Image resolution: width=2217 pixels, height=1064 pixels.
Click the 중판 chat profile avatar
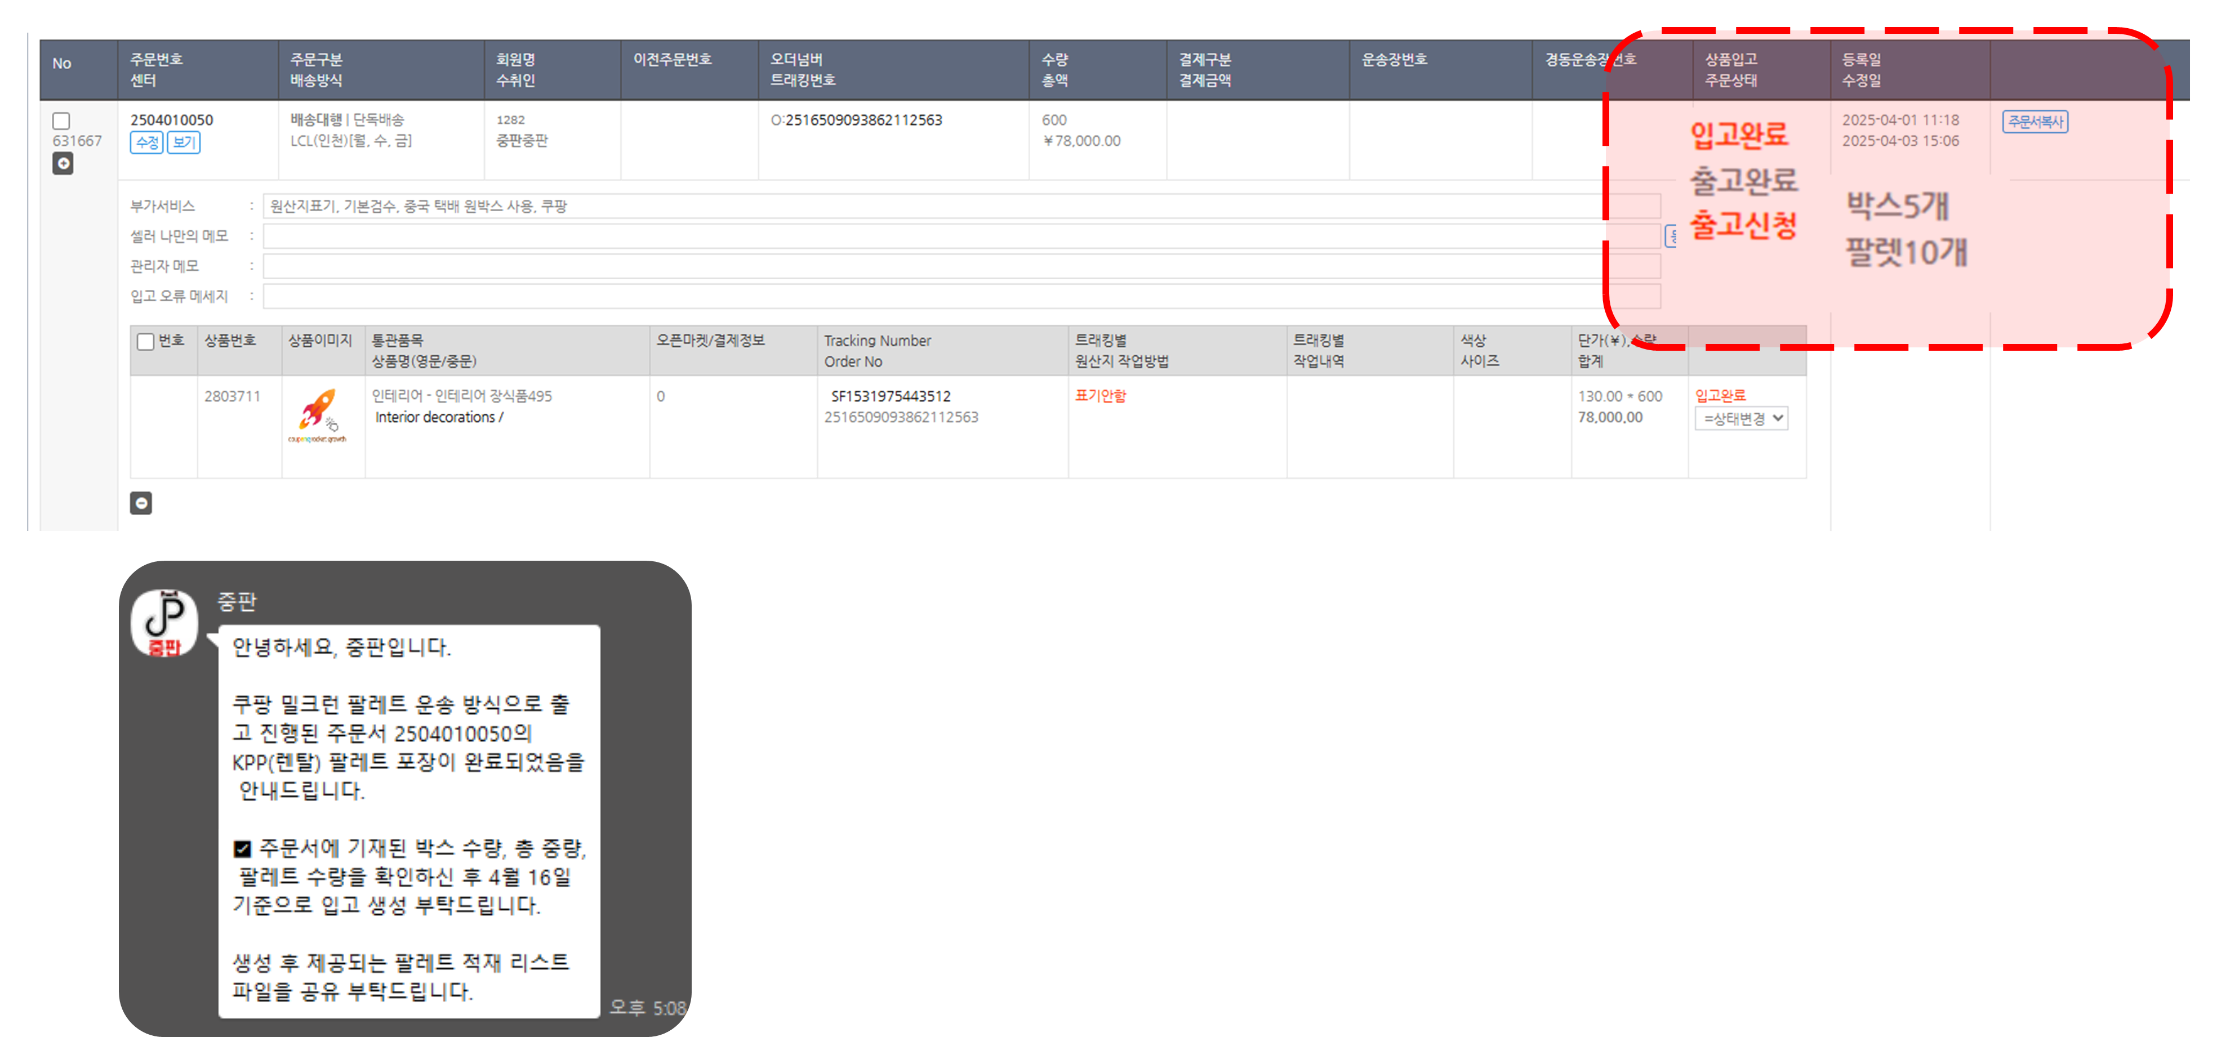coord(164,624)
